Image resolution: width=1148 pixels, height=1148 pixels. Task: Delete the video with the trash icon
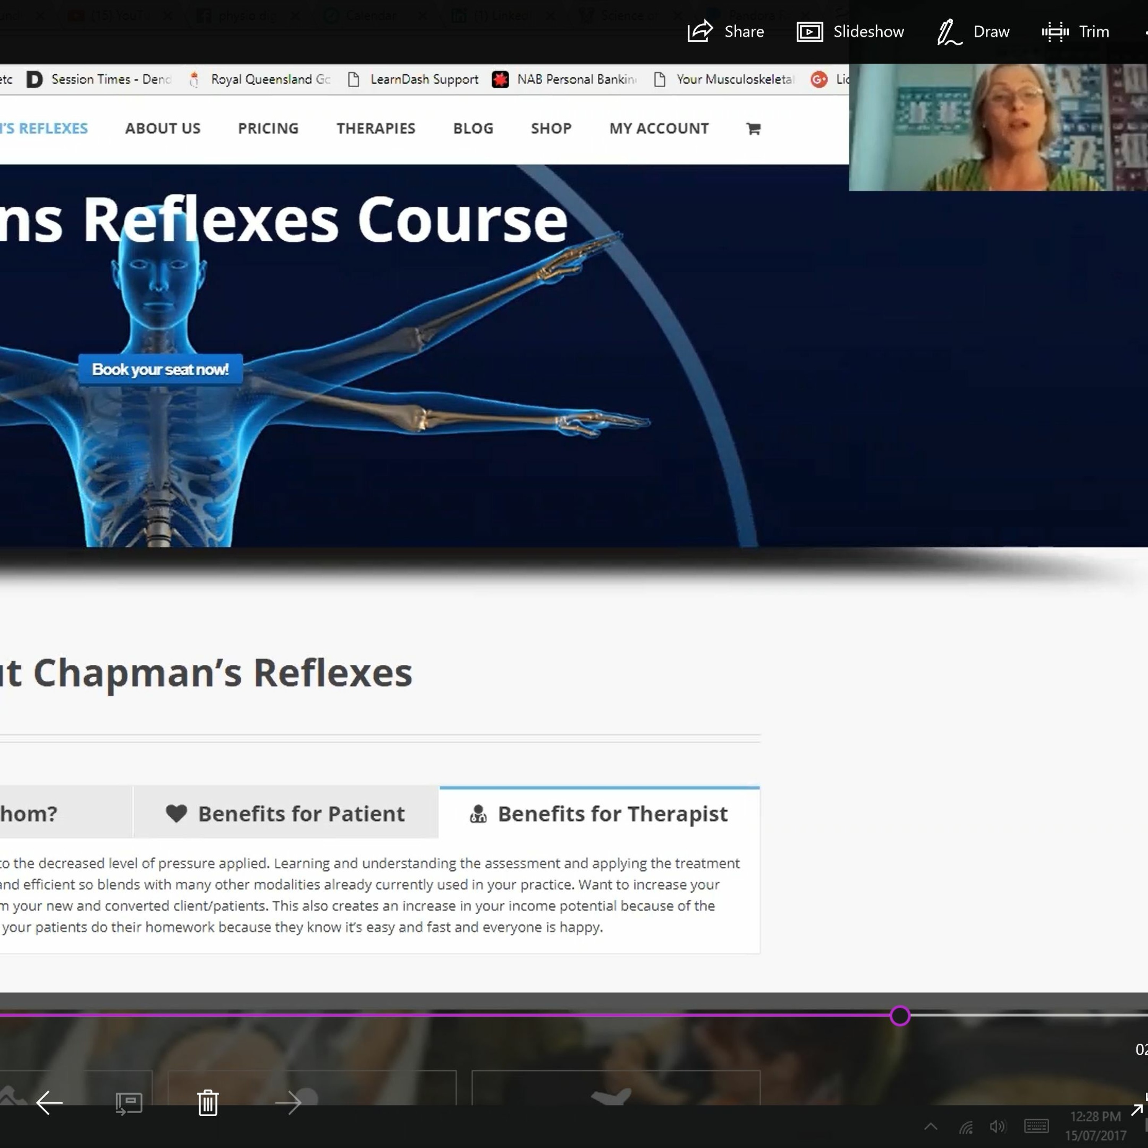(208, 1103)
